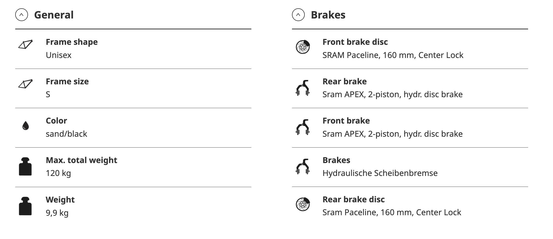Click the Frame size value S
Screen dimensions: 553x239
tap(48, 94)
